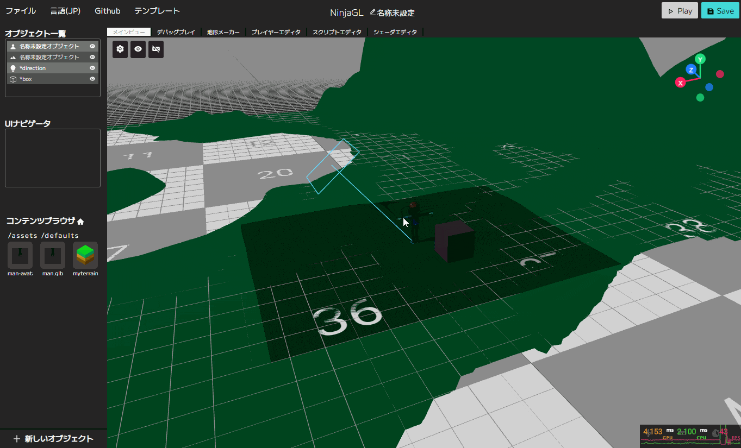Click the light bulb icon beside *direction
The width and height of the screenshot is (741, 448).
point(12,68)
